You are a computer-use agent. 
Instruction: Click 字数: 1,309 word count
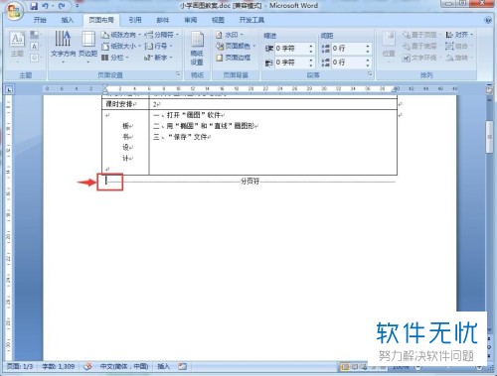tap(59, 366)
